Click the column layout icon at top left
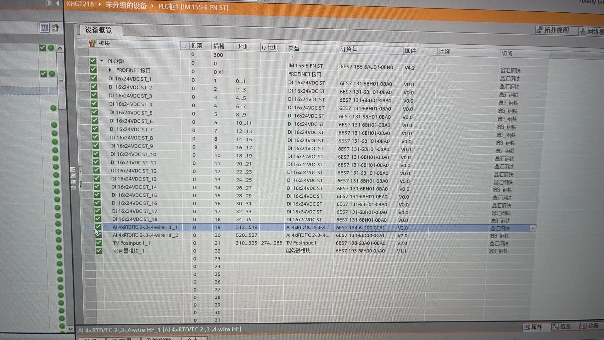Viewport: 604px width, 340px height. [x=48, y=3]
